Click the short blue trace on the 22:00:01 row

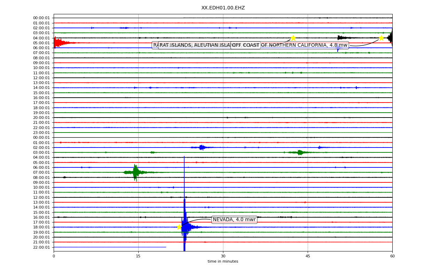[x=110, y=247]
